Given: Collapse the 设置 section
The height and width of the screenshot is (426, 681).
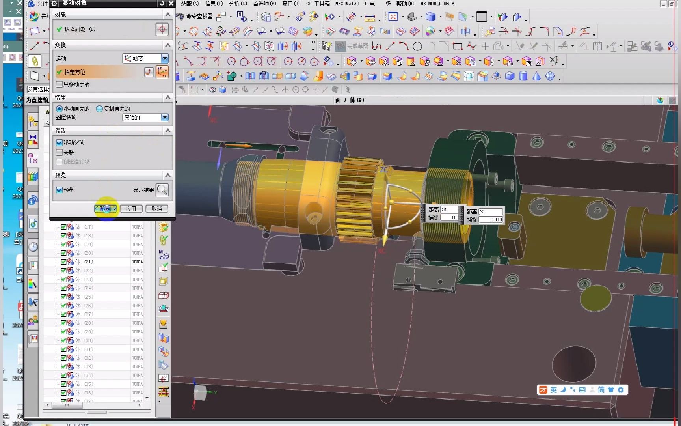Looking at the screenshot, I should pos(168,131).
